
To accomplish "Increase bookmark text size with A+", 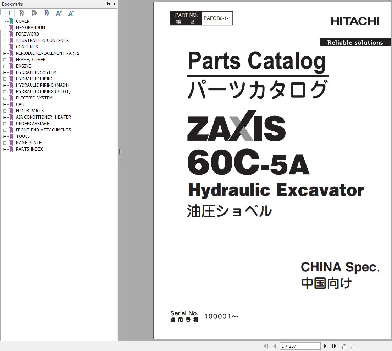I will [59, 13].
